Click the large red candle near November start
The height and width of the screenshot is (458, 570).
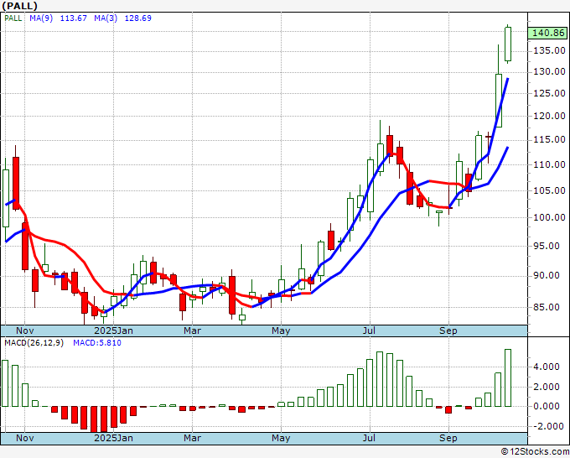coord(16,182)
